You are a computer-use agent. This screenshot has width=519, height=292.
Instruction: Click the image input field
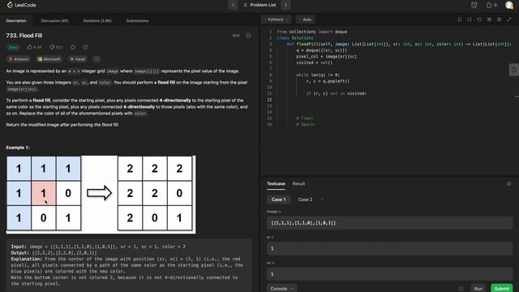(389, 223)
